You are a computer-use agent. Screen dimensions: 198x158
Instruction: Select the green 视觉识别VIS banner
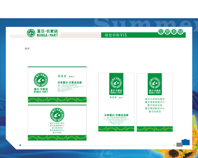(x=143, y=35)
